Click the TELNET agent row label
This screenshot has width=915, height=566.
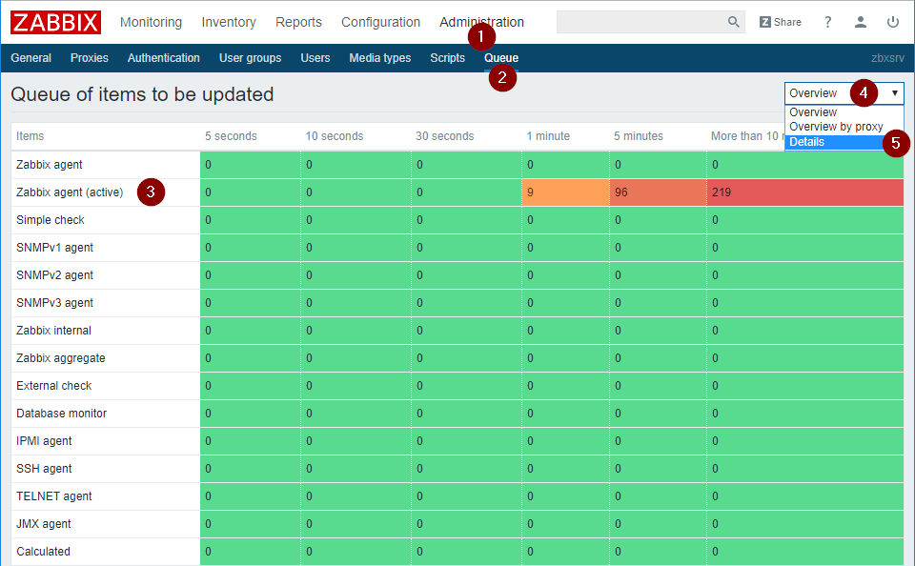pyautogui.click(x=53, y=496)
